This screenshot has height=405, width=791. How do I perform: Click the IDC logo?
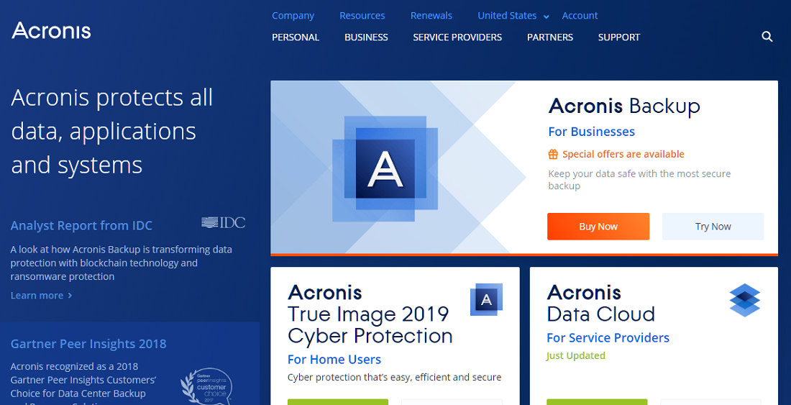pos(223,222)
